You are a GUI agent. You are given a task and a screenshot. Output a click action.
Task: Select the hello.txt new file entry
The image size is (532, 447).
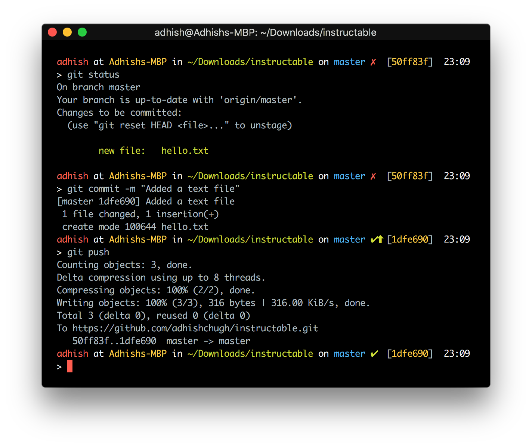pyautogui.click(x=185, y=150)
